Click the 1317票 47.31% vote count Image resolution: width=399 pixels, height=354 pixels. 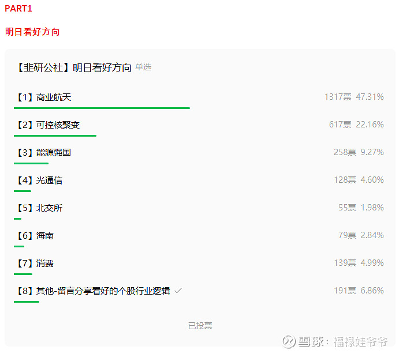pyautogui.click(x=353, y=97)
